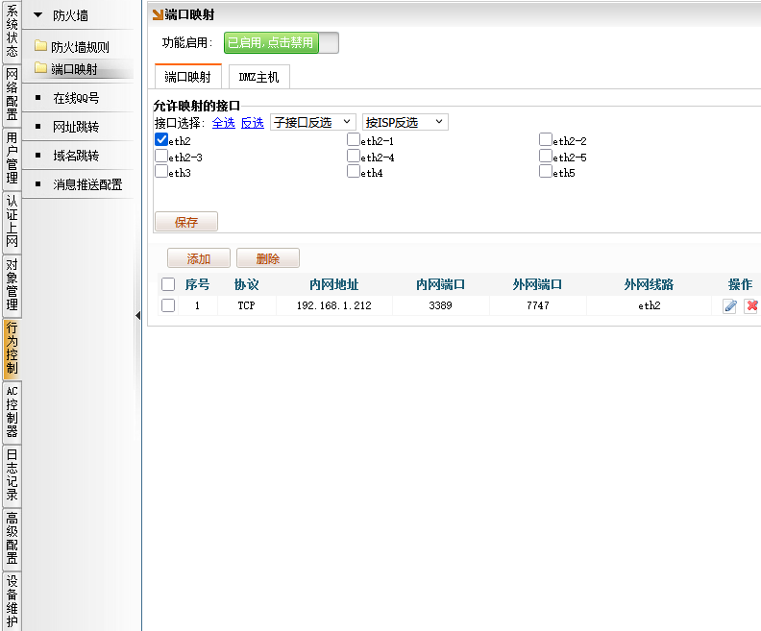Open 网址跳转 menu item
This screenshot has height=631, width=761.
(x=76, y=127)
